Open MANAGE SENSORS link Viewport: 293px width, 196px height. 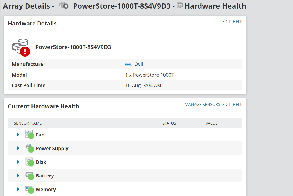(x=202, y=105)
